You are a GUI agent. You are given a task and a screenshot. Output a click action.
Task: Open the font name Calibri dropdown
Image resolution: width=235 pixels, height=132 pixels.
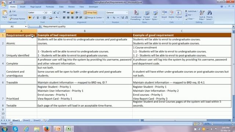pyautogui.click(x=43, y=13)
